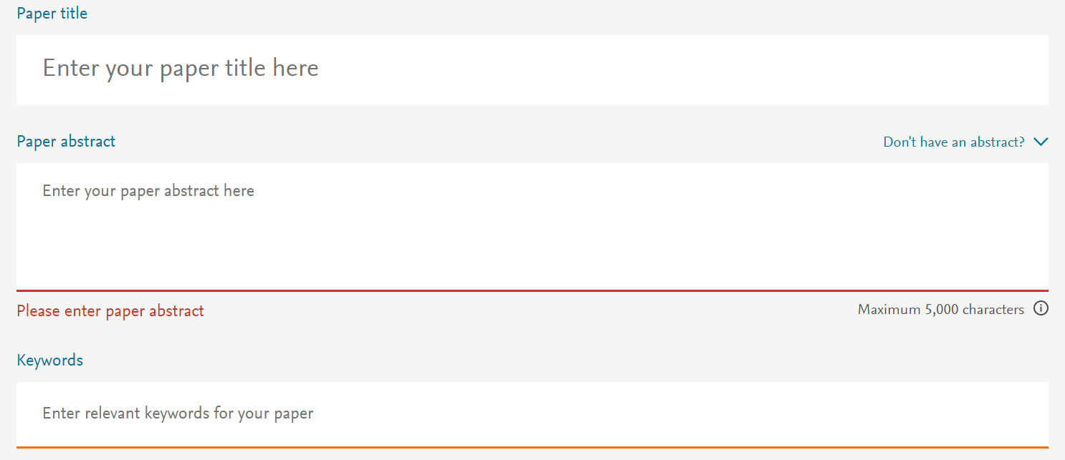Select the "Enter relevant keywords for your paper" placeholder
1065x460 pixels.
(x=178, y=413)
